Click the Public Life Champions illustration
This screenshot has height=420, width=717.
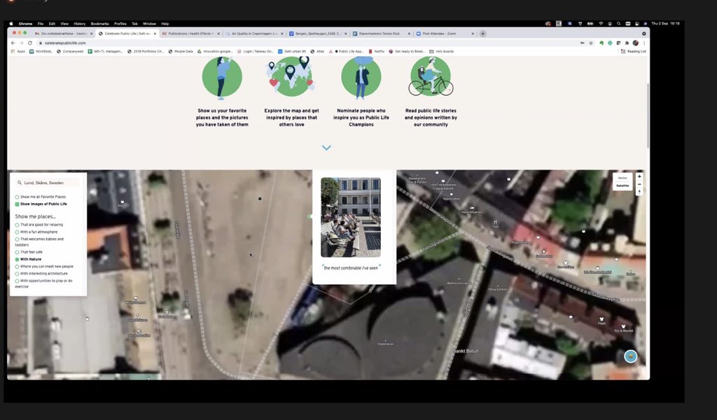tap(361, 78)
